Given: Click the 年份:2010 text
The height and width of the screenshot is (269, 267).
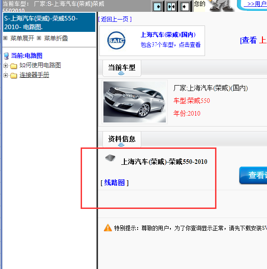Looking at the screenshot, I should [x=187, y=113].
